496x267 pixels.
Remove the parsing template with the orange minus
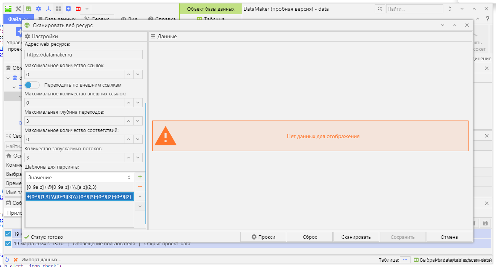[140, 187]
